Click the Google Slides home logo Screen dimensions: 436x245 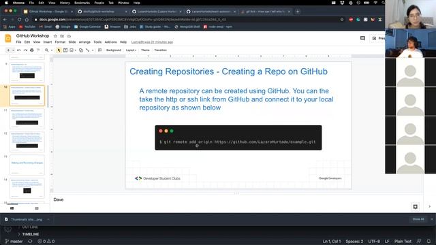point(8,38)
